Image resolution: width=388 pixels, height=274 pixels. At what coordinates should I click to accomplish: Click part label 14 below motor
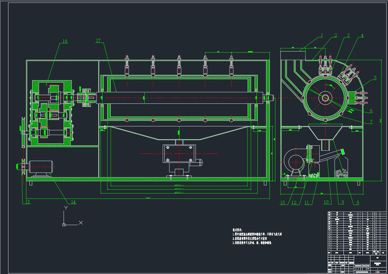(x=73, y=202)
